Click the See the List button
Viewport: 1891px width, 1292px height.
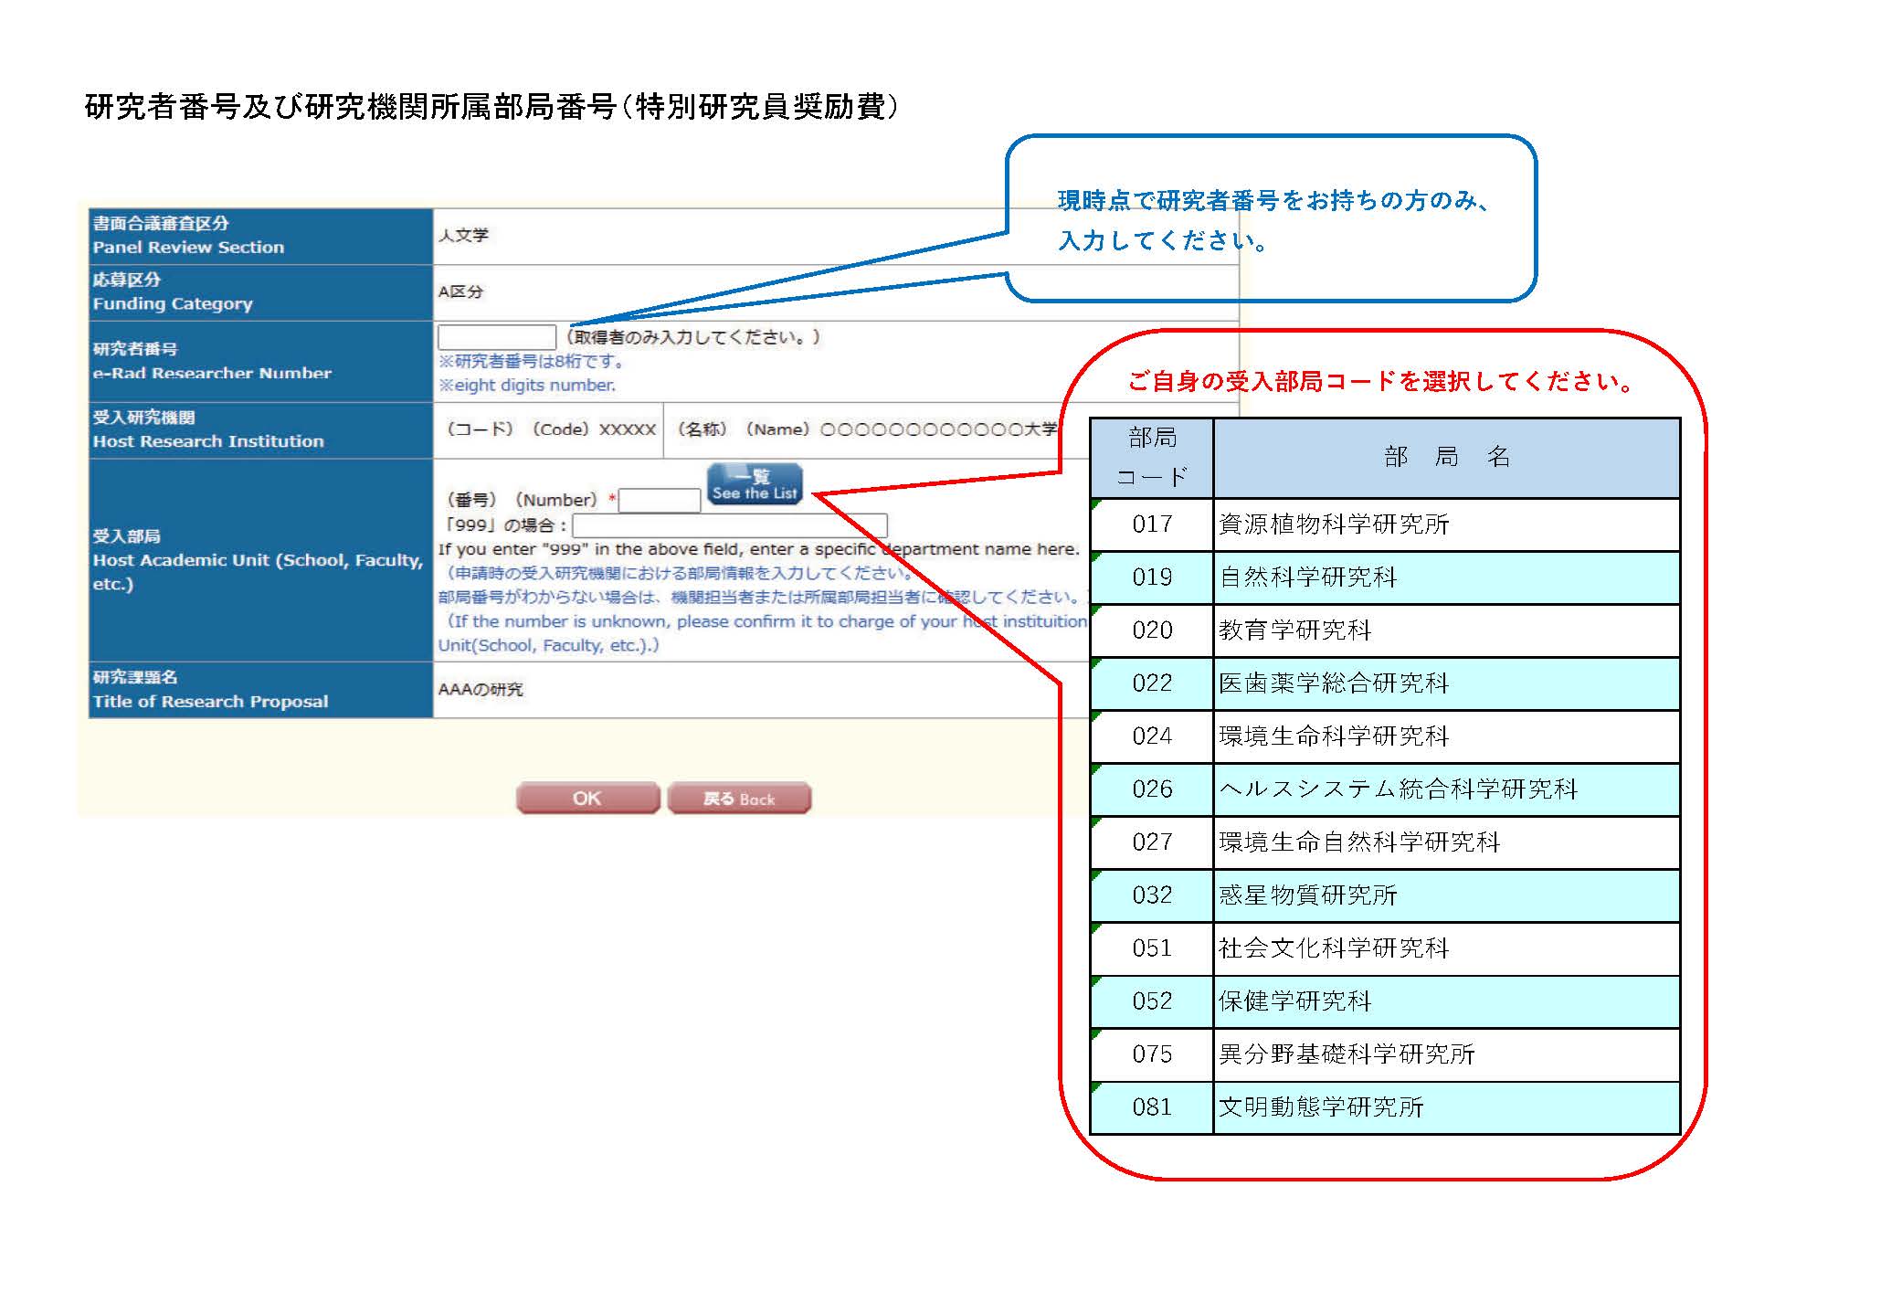[755, 483]
